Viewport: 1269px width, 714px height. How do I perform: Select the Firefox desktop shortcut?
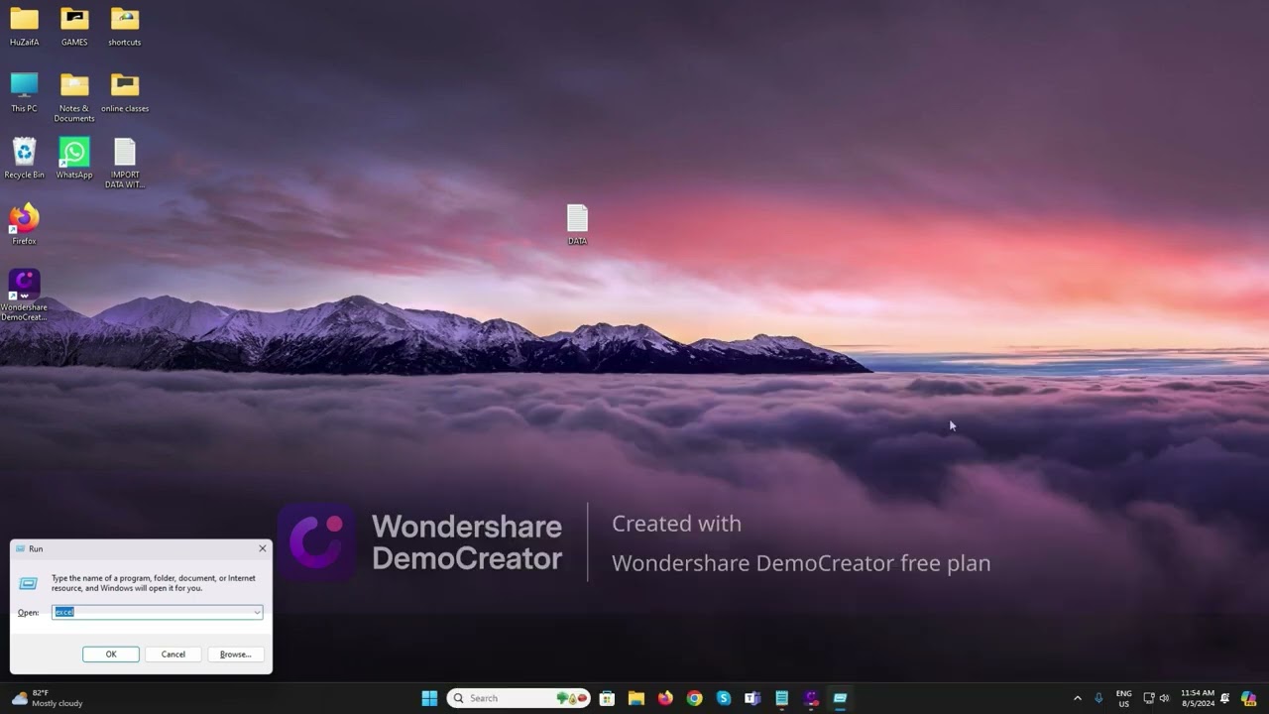pos(24,224)
